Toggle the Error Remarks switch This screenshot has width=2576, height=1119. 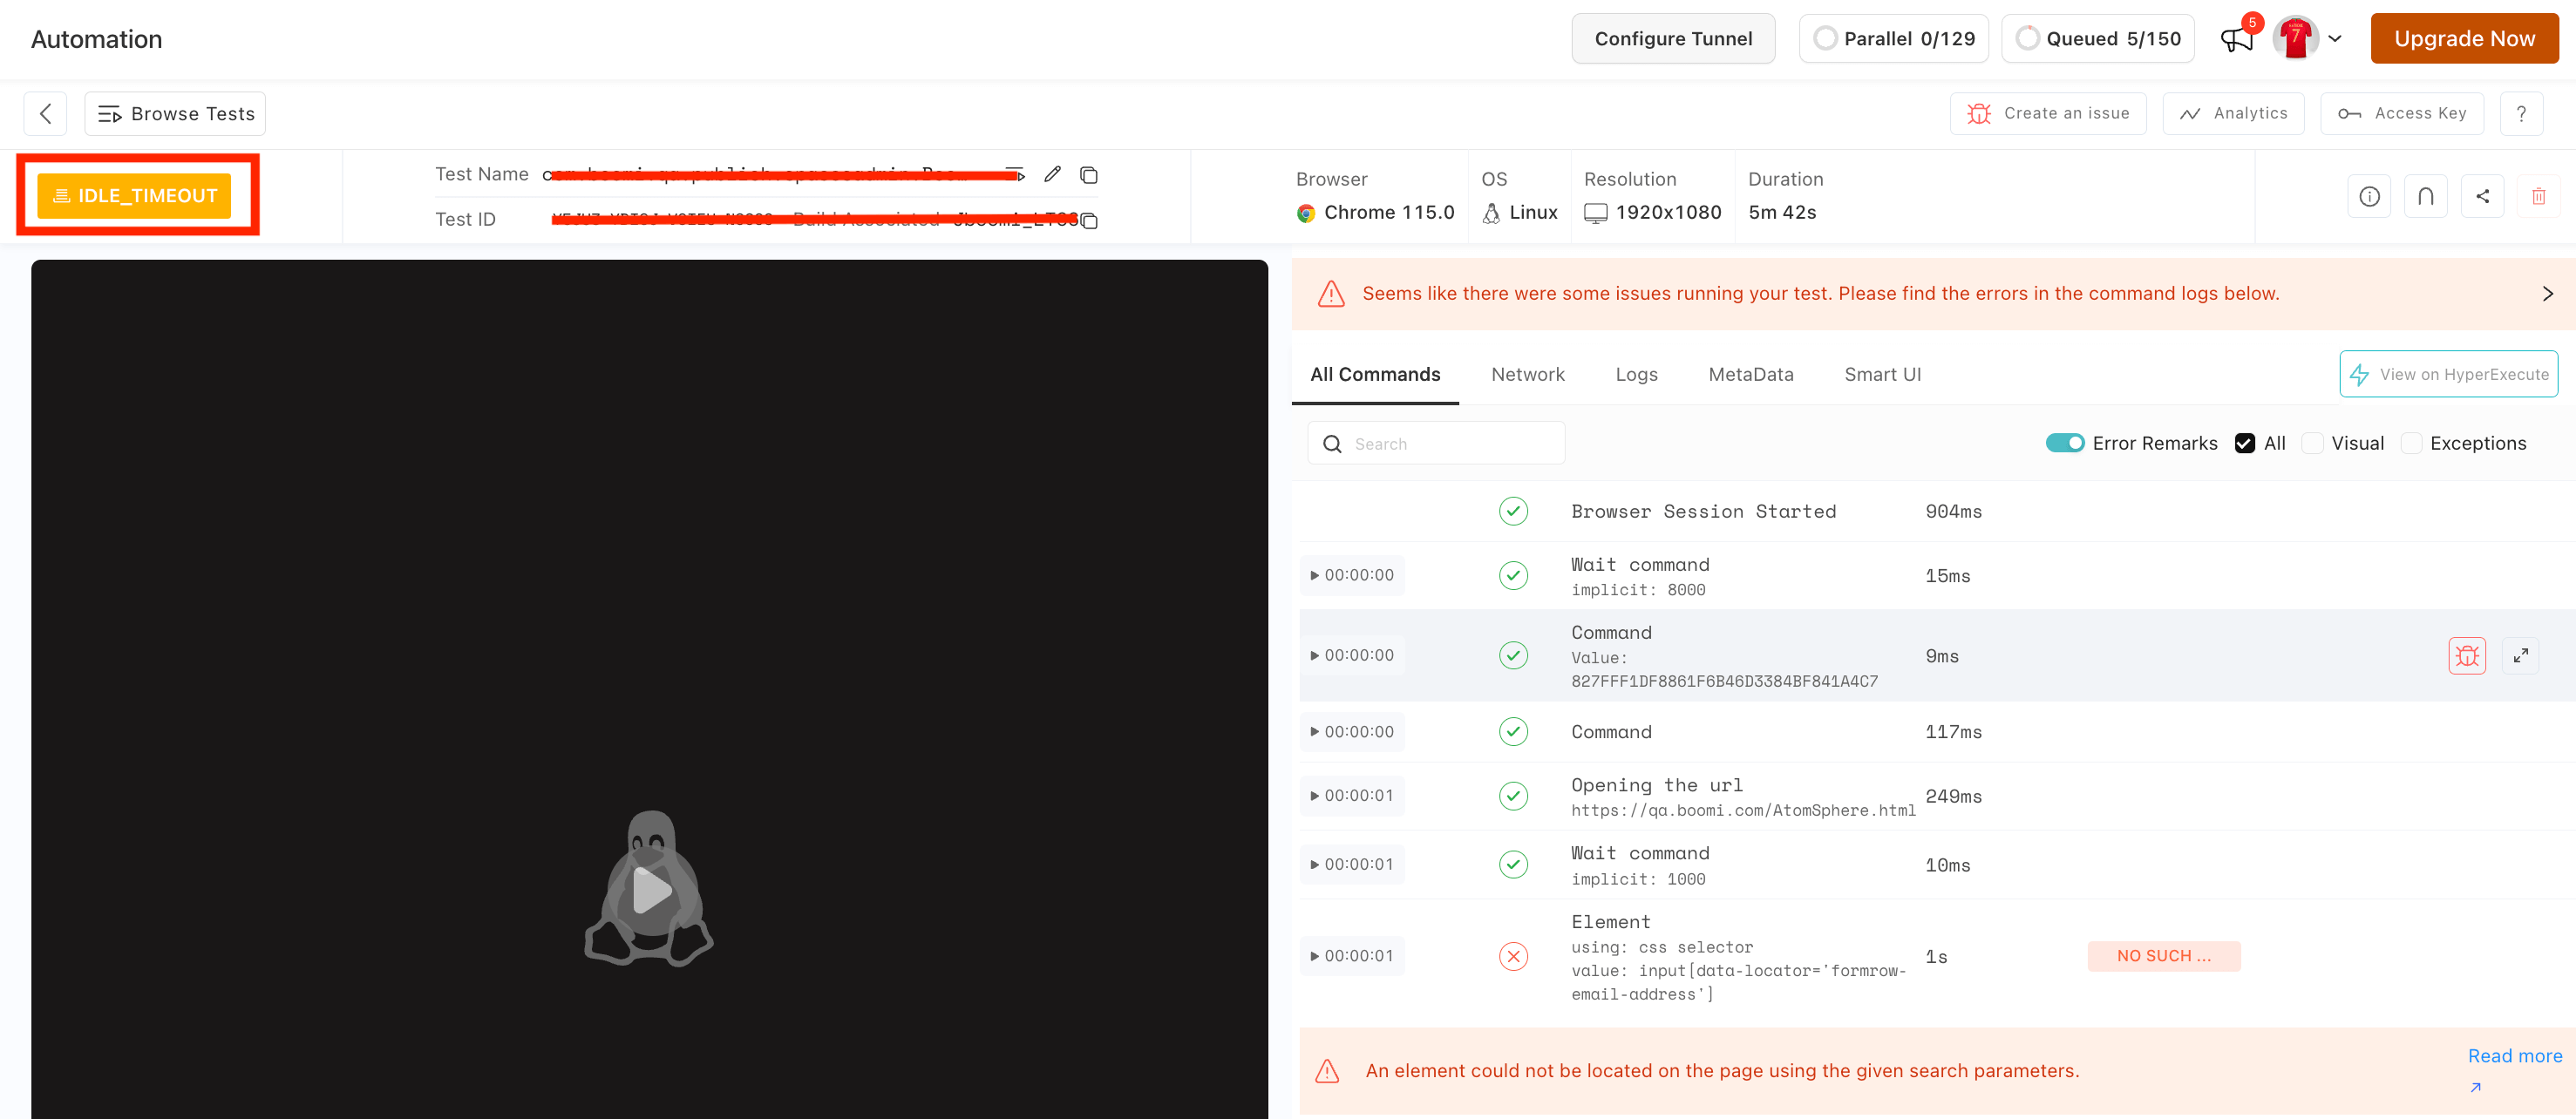click(x=2064, y=443)
